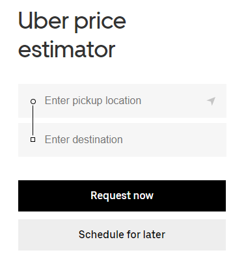Click the pickup field between placeholder and arrow
The height and width of the screenshot is (259, 246).
(x=174, y=101)
